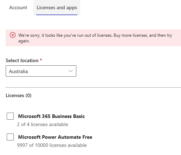
Task: Click the Microsoft Power Automate Free label
Action: (x=55, y=137)
